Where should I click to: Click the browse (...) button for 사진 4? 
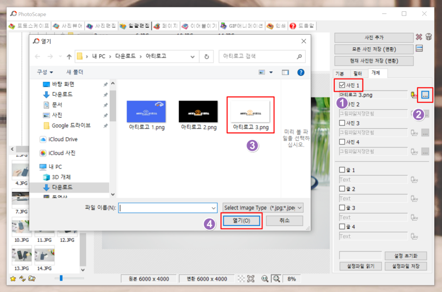point(425,151)
